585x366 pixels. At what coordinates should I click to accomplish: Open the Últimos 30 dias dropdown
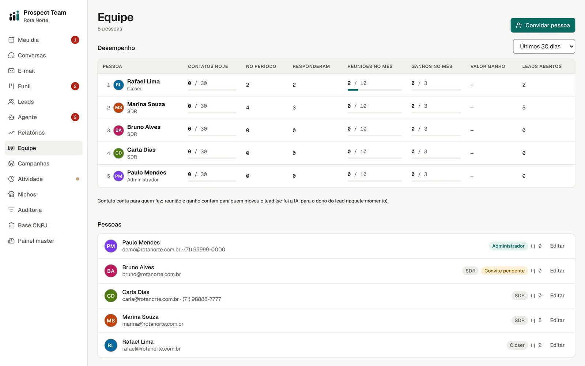click(x=544, y=46)
